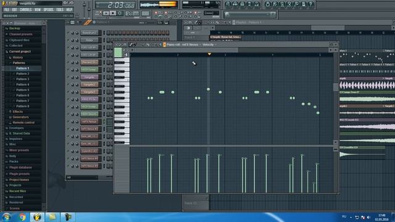Click the step sequencer graph editor icon

(x=160, y=23)
